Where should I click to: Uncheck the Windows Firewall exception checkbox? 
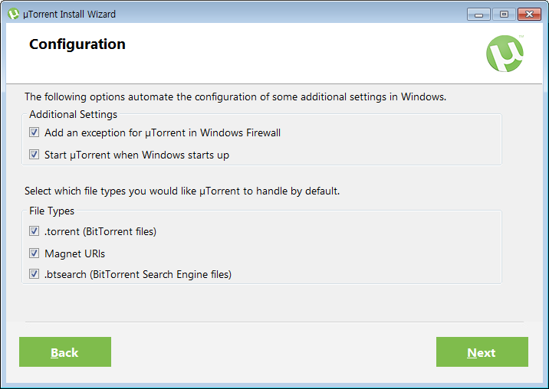pos(34,132)
